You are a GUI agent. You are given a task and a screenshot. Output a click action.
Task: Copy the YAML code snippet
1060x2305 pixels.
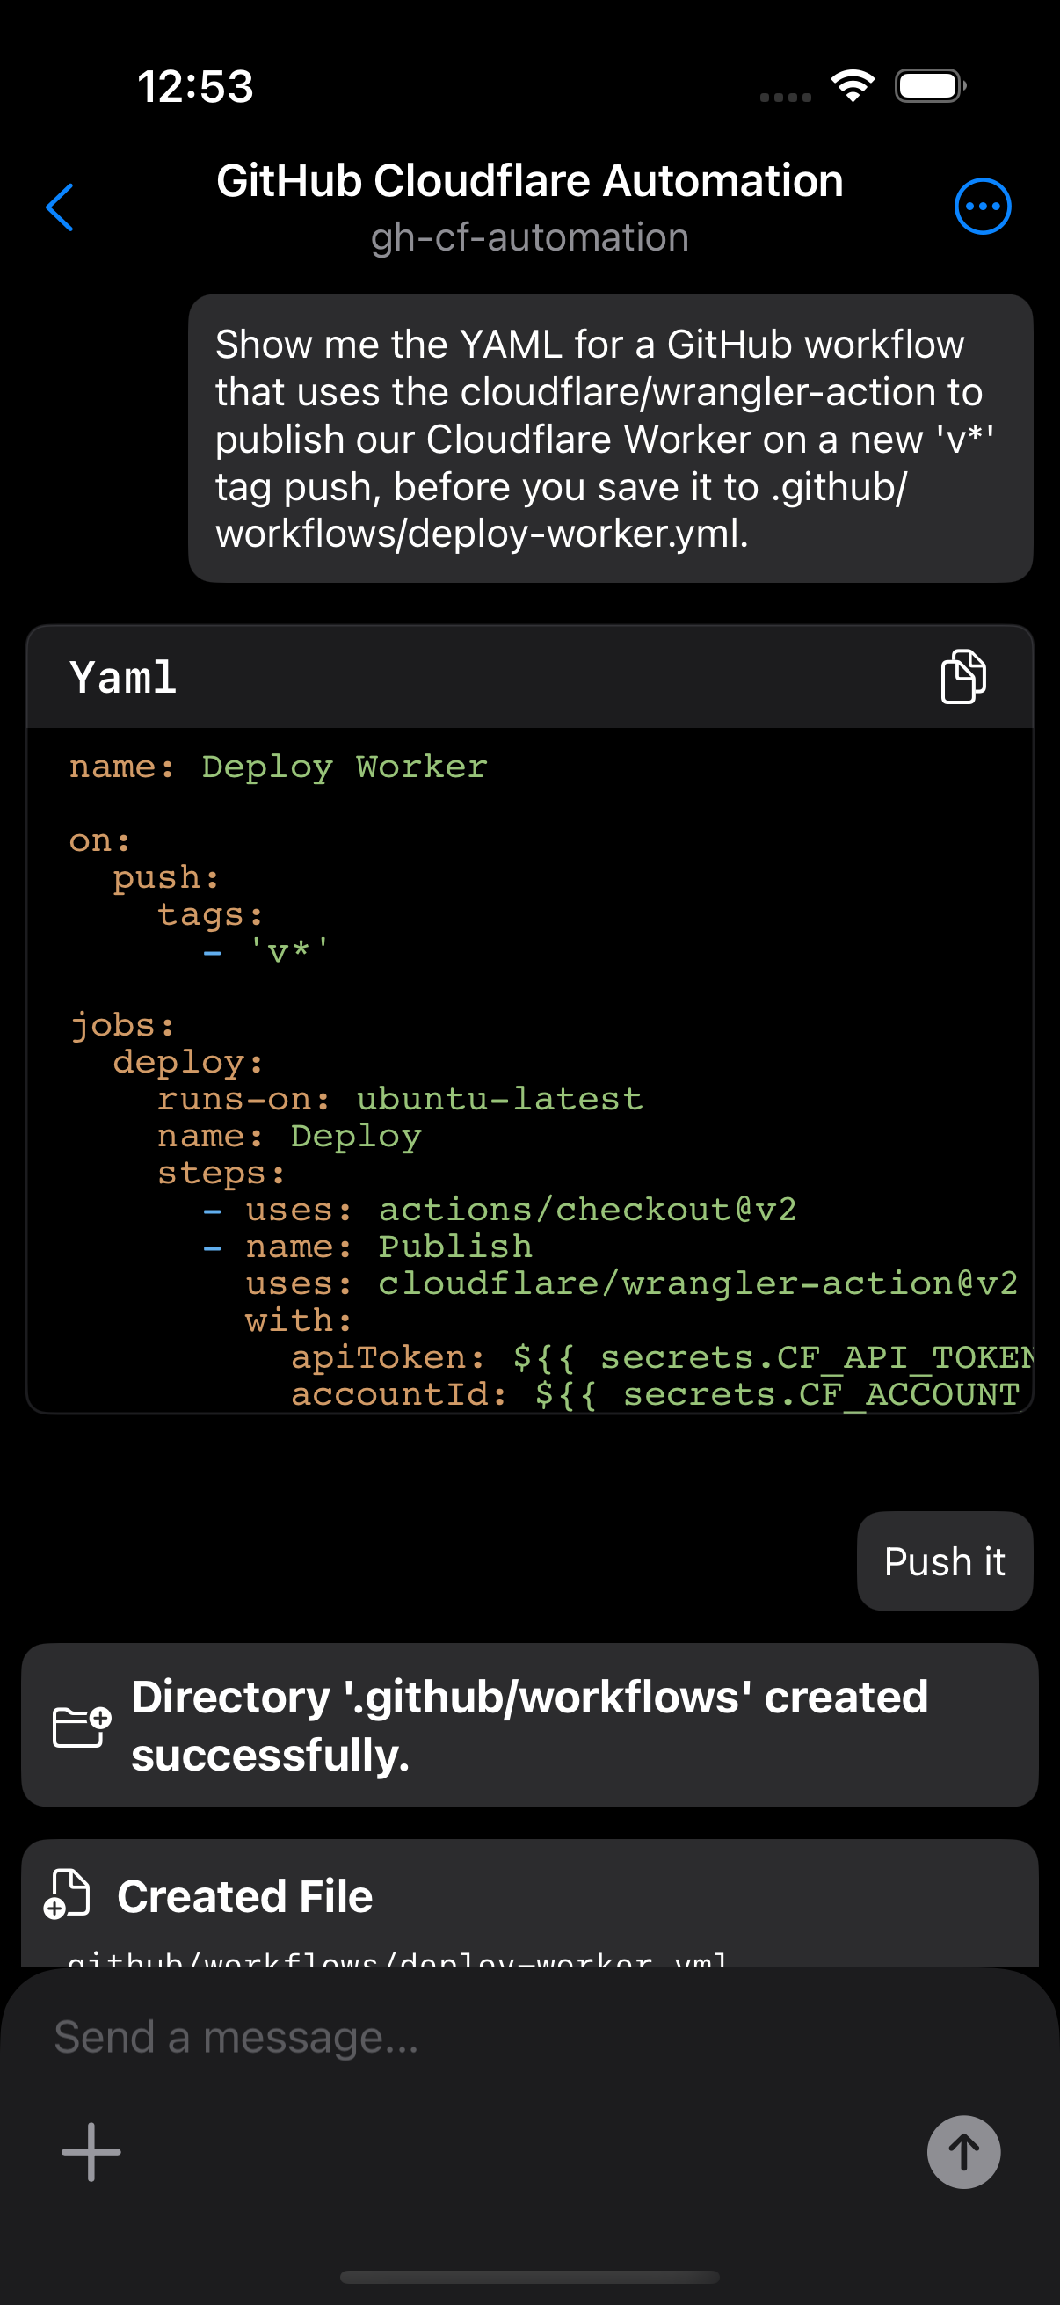click(x=962, y=678)
